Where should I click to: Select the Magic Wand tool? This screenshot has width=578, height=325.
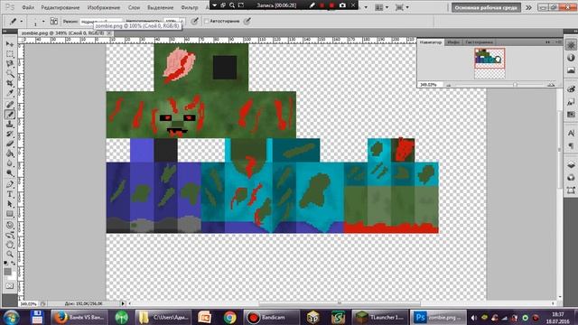click(10, 74)
